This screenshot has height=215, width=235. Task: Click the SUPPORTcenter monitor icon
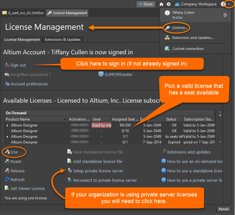(x=101, y=74)
